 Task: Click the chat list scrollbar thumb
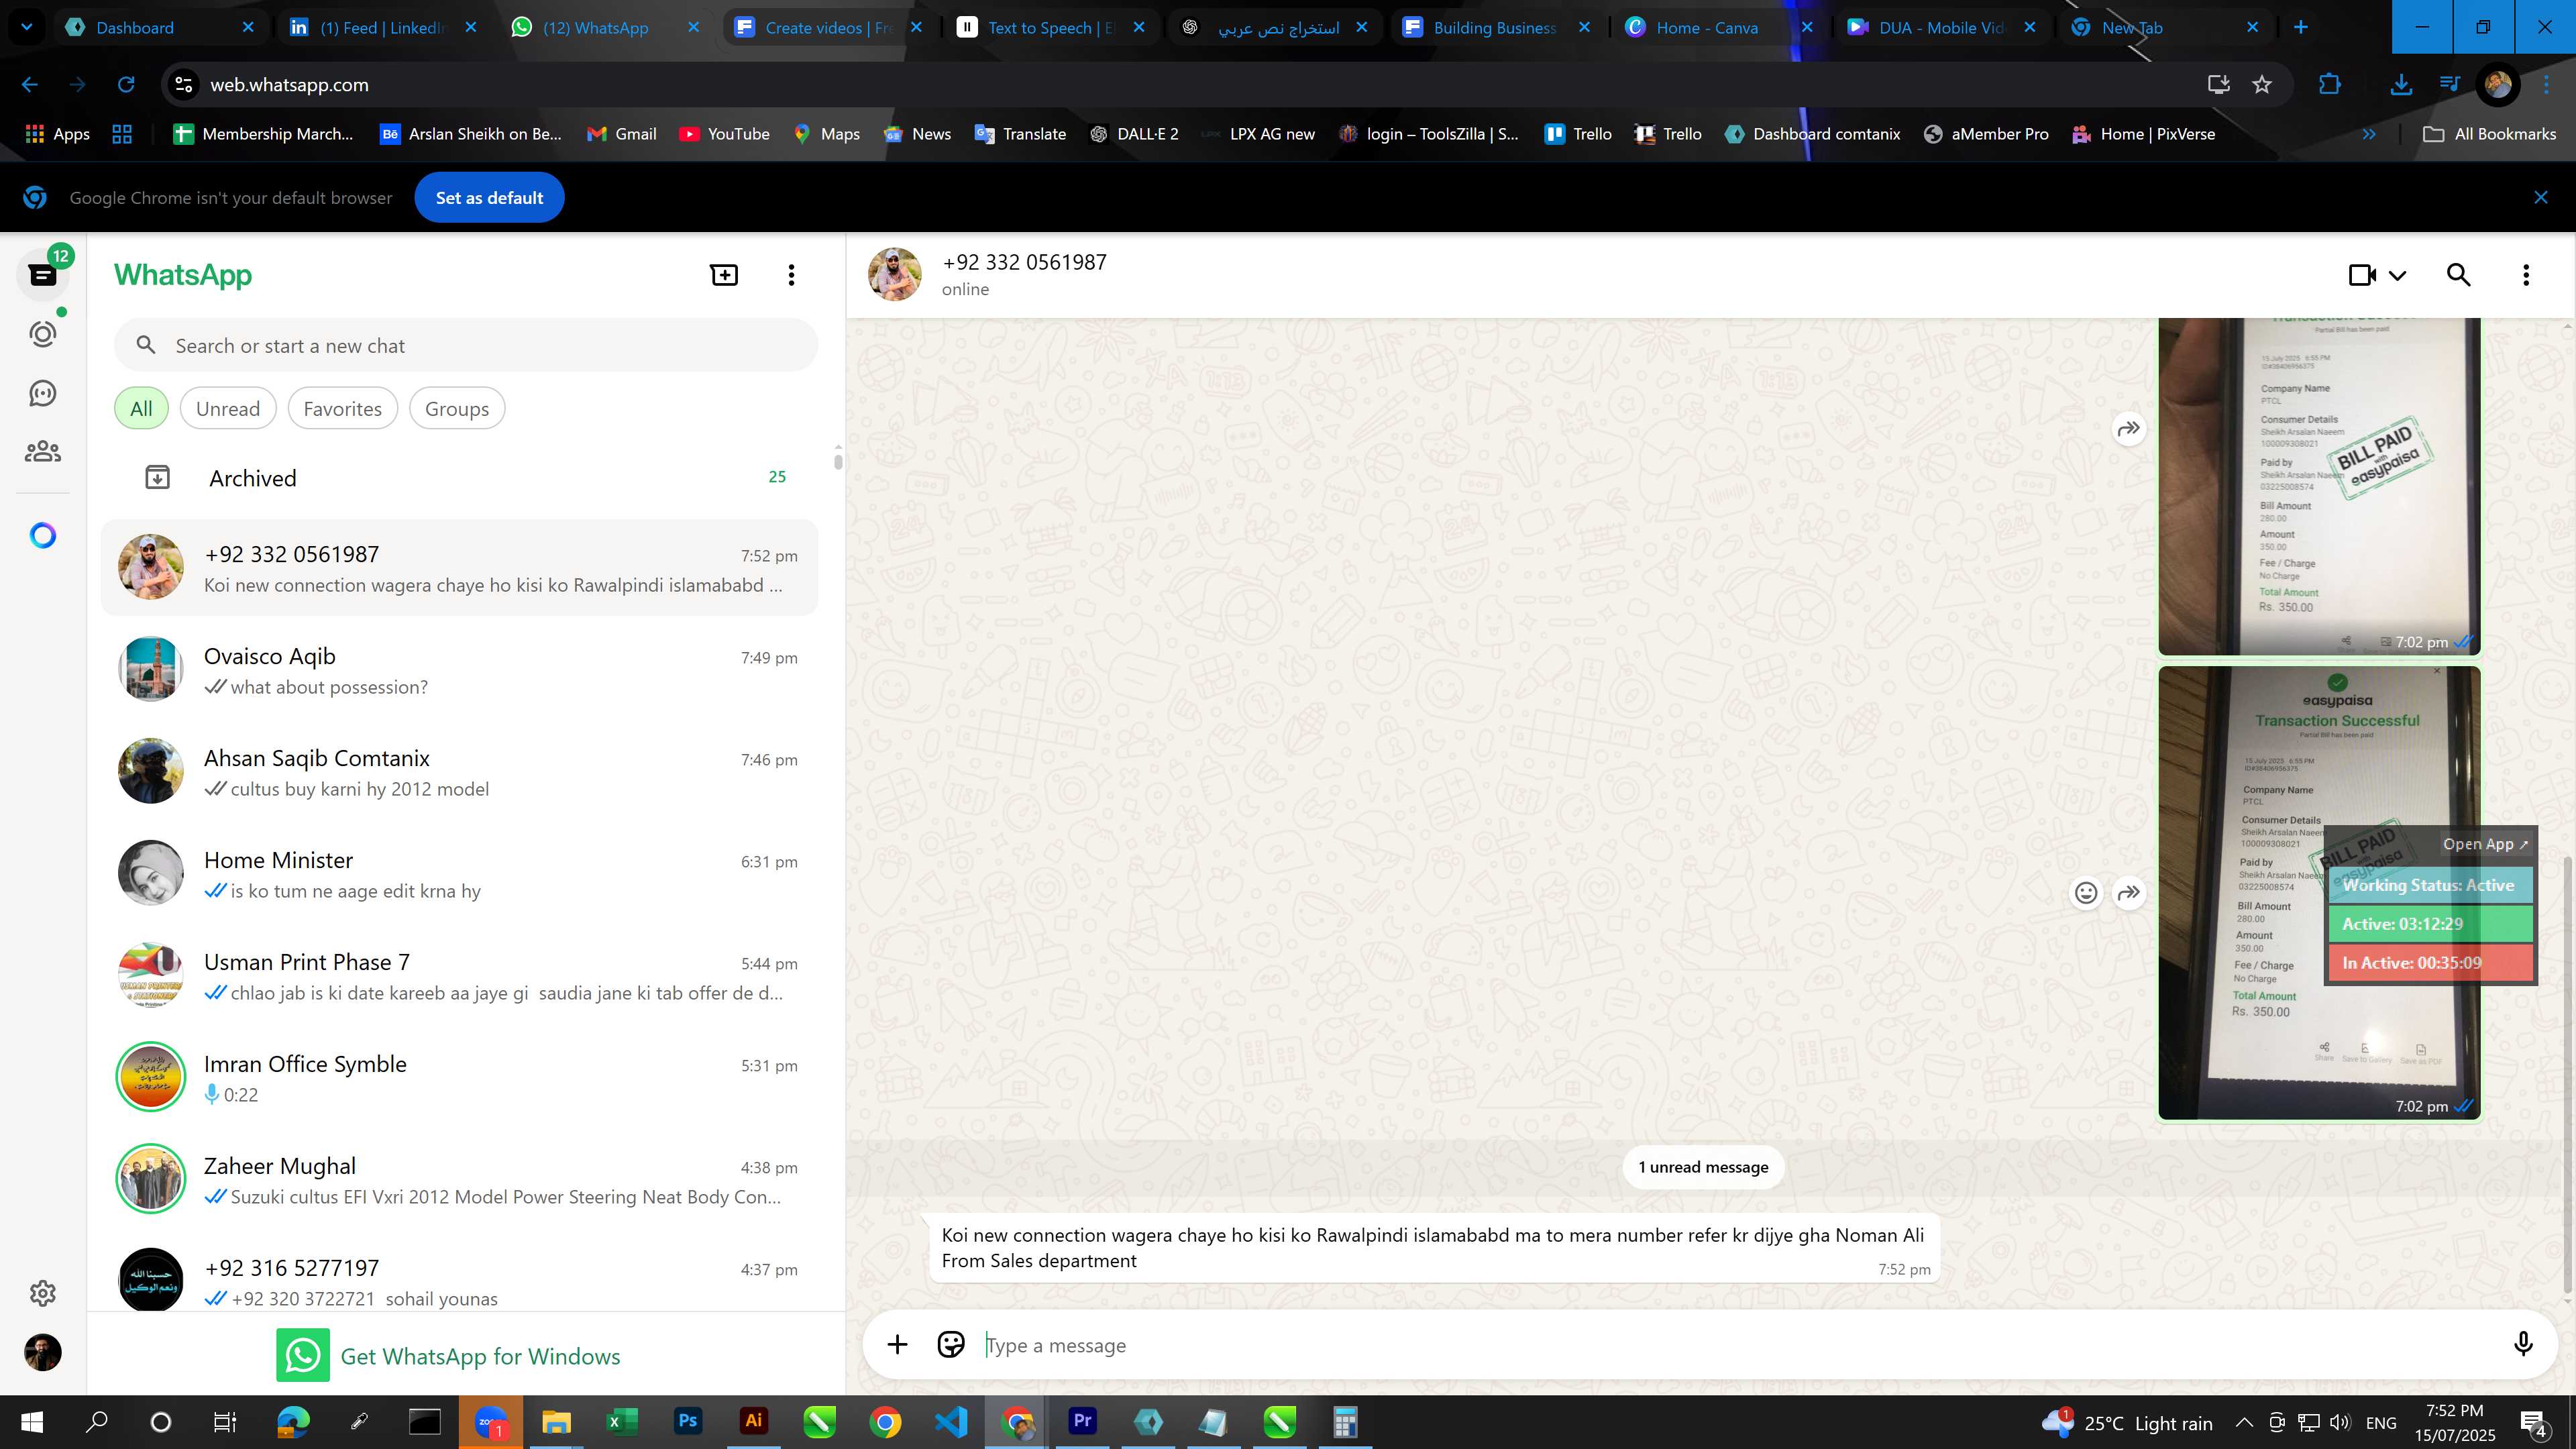837,461
